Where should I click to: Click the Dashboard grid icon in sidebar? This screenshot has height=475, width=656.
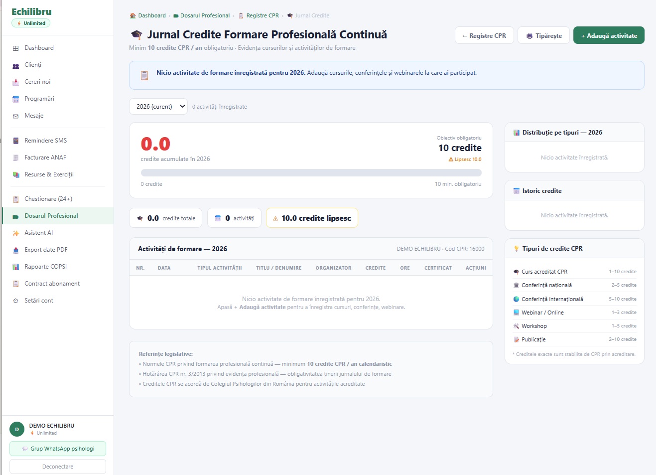[15, 48]
